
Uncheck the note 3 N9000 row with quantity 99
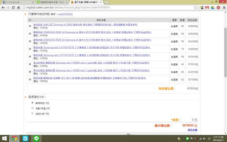click(30, 72)
